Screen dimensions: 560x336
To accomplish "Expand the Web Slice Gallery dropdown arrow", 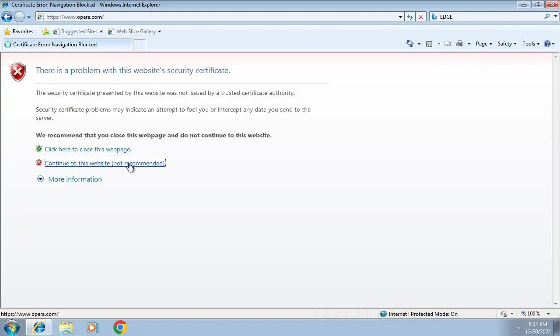I will pos(159,31).
